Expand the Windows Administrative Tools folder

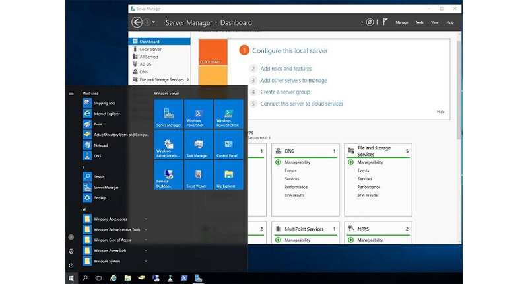[x=117, y=229]
